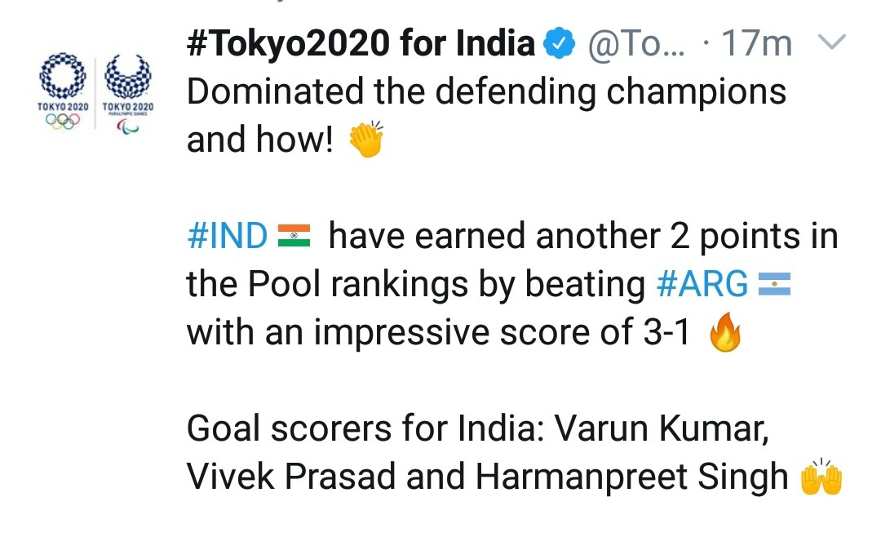Image resolution: width=881 pixels, height=537 pixels.
Task: Open the tweet options chevron menu
Action: 833,43
